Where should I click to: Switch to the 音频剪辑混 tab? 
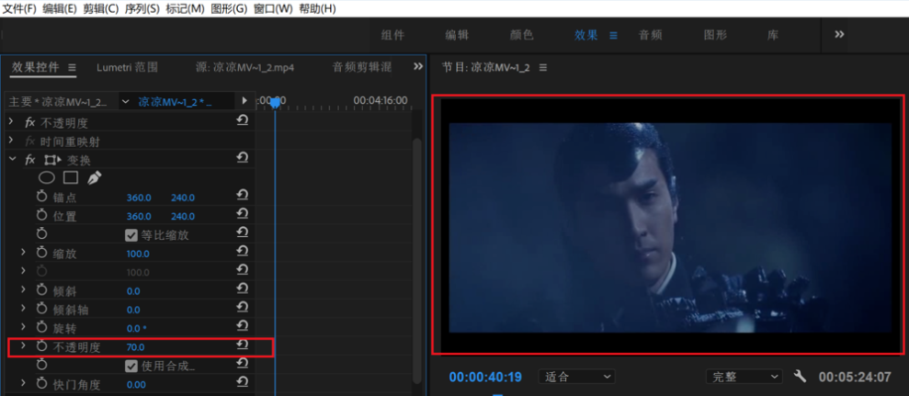(361, 67)
